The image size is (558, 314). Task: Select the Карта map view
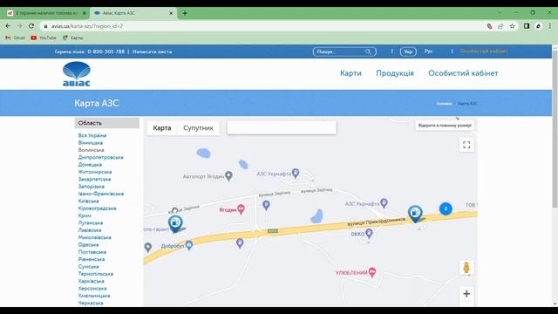[x=162, y=128]
